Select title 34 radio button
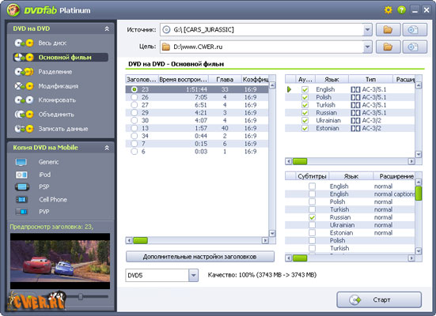Viewport: 436px width, 316px height. (135, 136)
